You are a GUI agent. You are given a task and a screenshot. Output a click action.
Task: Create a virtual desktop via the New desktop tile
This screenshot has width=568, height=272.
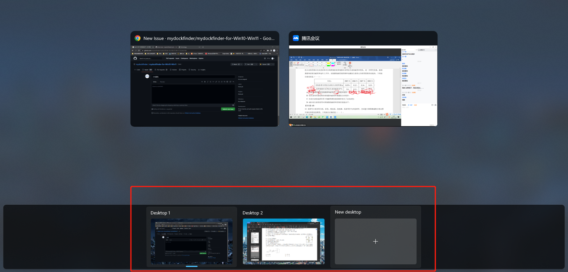coord(375,242)
